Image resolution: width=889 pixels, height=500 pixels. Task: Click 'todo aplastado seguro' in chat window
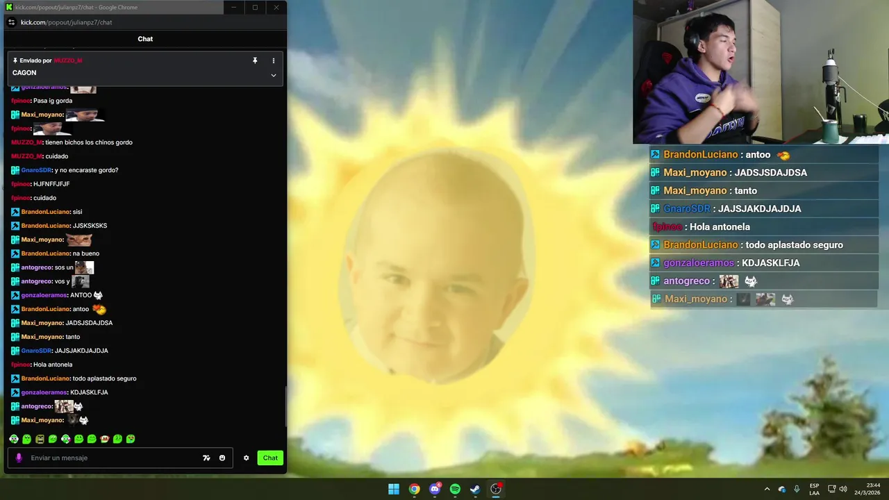pos(105,378)
